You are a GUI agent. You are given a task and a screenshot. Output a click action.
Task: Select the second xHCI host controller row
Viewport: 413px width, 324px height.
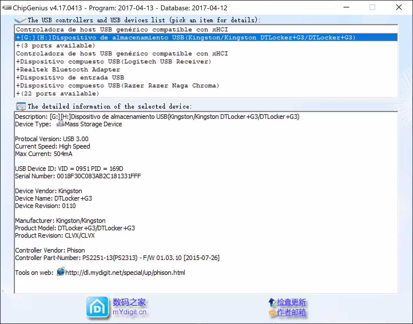(206, 53)
